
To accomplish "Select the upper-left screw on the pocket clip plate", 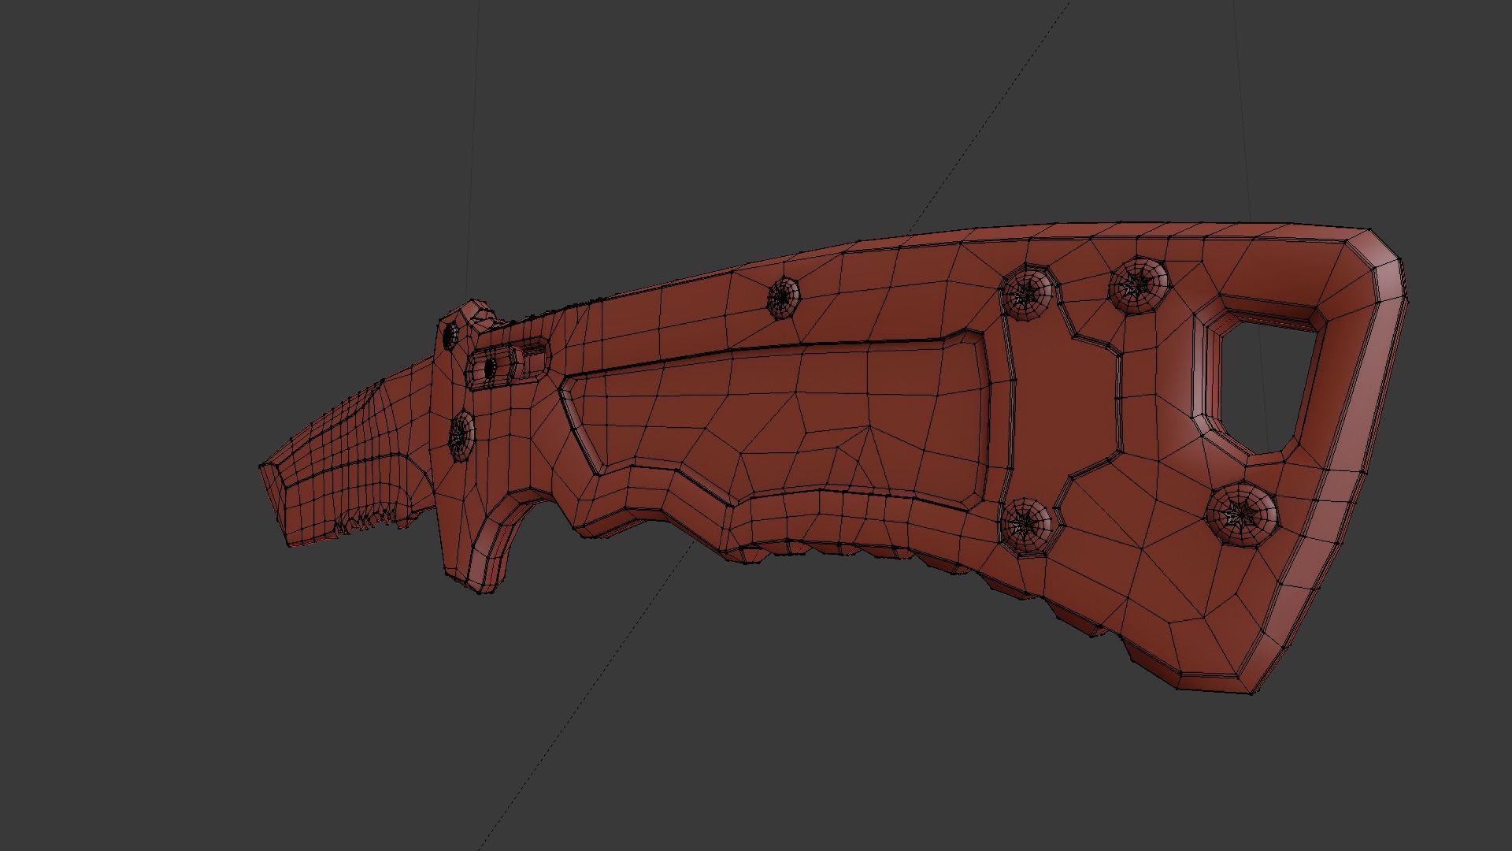I will (x=1028, y=293).
